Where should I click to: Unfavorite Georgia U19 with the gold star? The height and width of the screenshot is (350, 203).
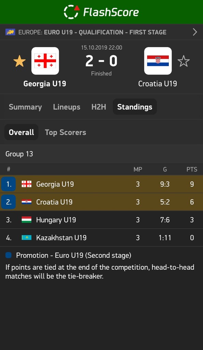(x=19, y=61)
